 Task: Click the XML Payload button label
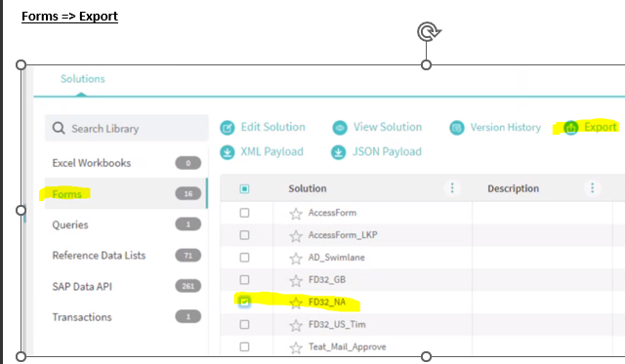click(x=271, y=151)
